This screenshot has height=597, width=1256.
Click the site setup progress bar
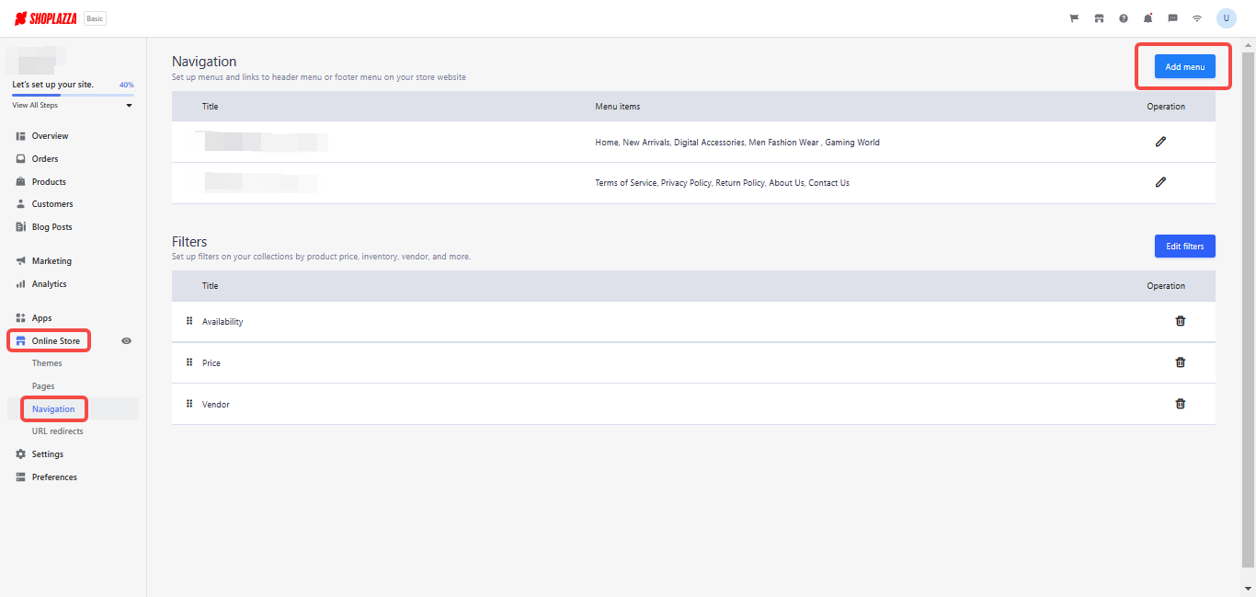click(x=73, y=95)
